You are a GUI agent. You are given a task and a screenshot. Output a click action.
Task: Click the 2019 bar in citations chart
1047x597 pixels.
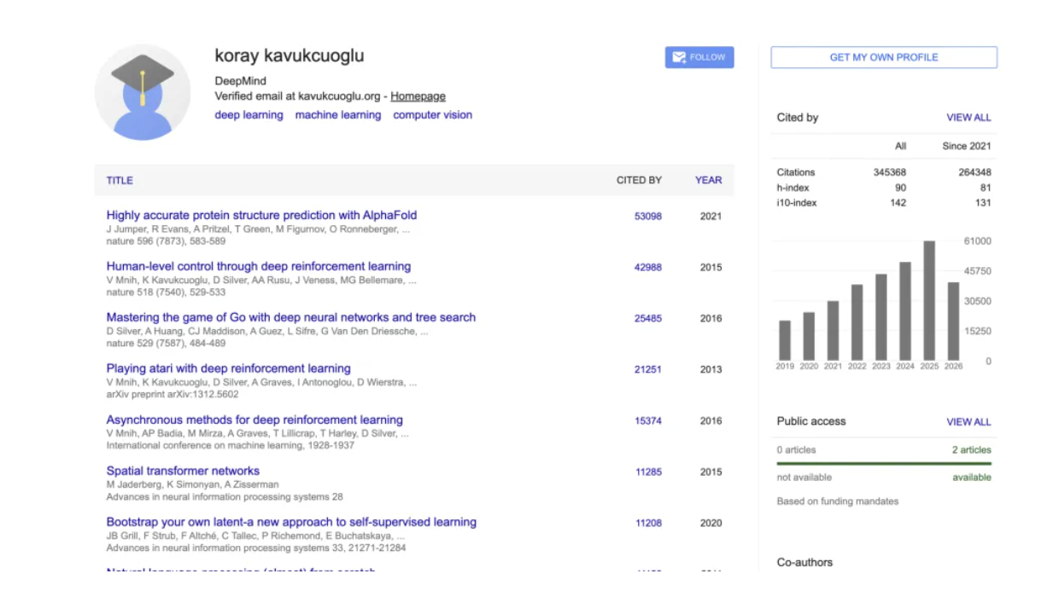785,340
